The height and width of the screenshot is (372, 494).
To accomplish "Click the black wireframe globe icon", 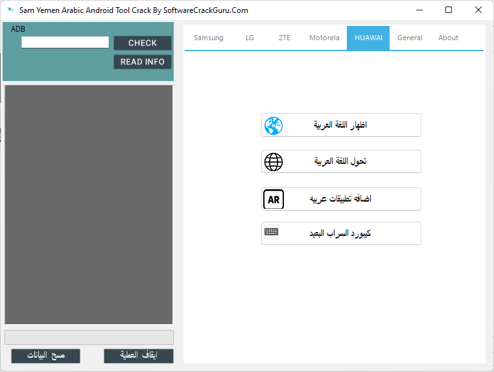I will coord(274,162).
